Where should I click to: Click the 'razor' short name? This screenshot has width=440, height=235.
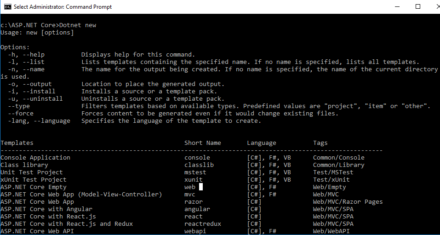pyautogui.click(x=194, y=201)
